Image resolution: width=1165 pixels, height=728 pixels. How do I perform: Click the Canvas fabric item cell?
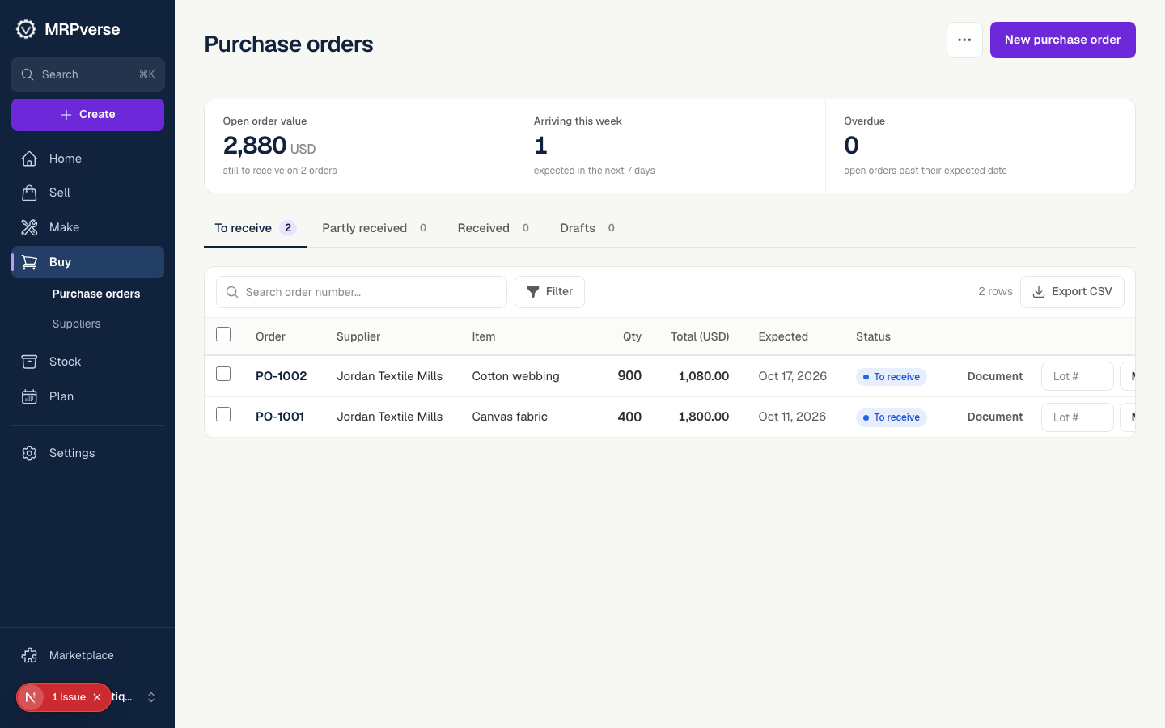coord(510,417)
